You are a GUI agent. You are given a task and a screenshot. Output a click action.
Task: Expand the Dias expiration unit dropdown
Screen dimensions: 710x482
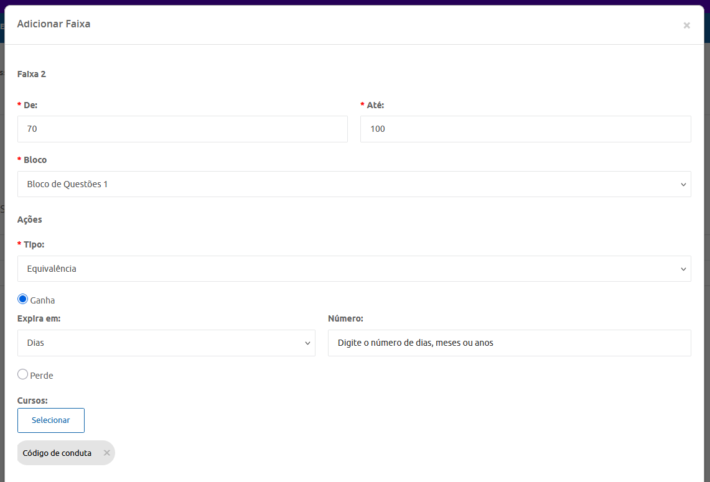tap(166, 343)
